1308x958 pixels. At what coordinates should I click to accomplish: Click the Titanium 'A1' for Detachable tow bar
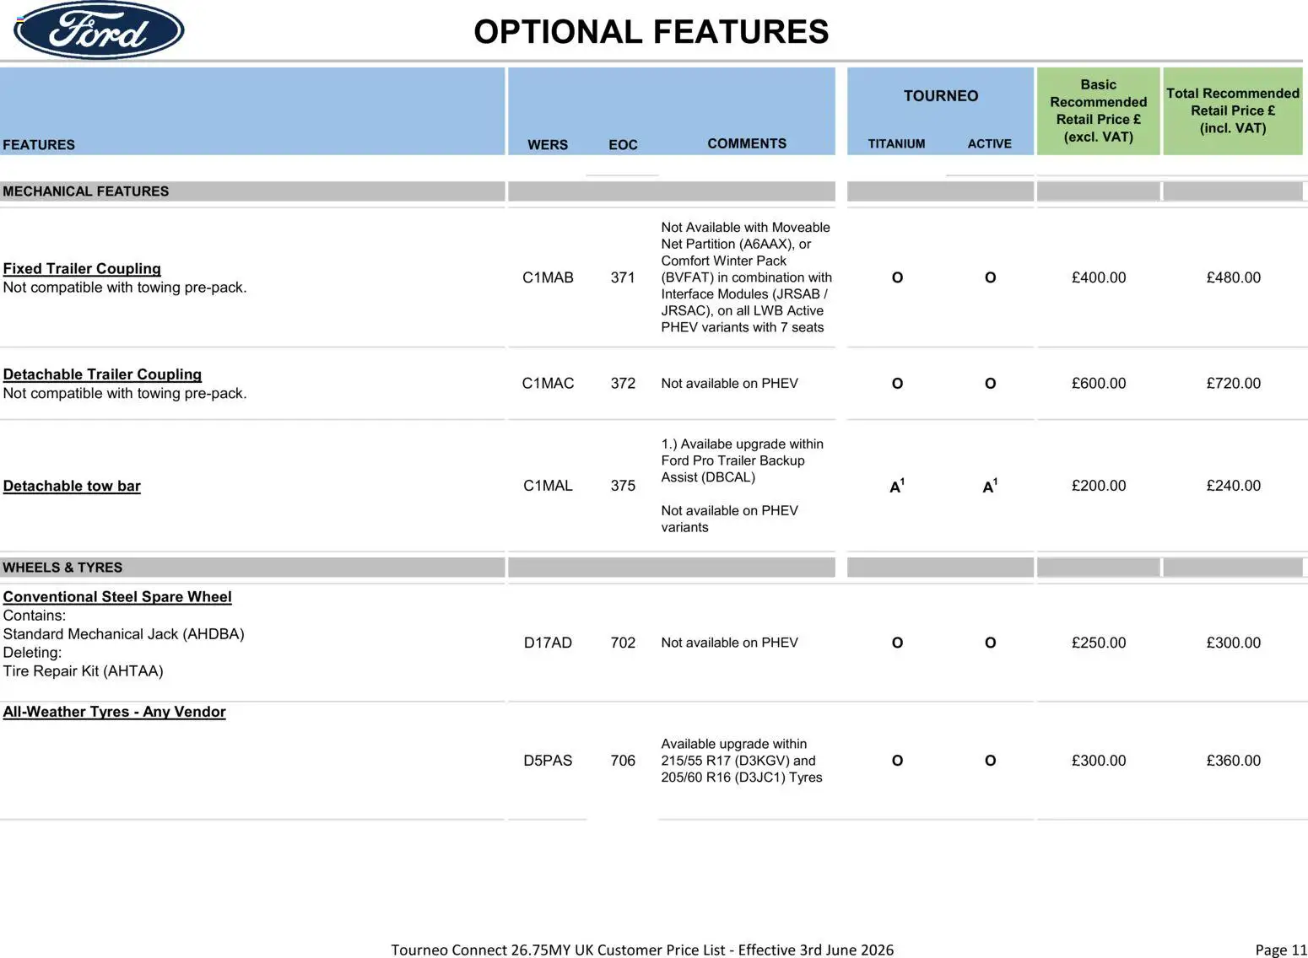[897, 486]
